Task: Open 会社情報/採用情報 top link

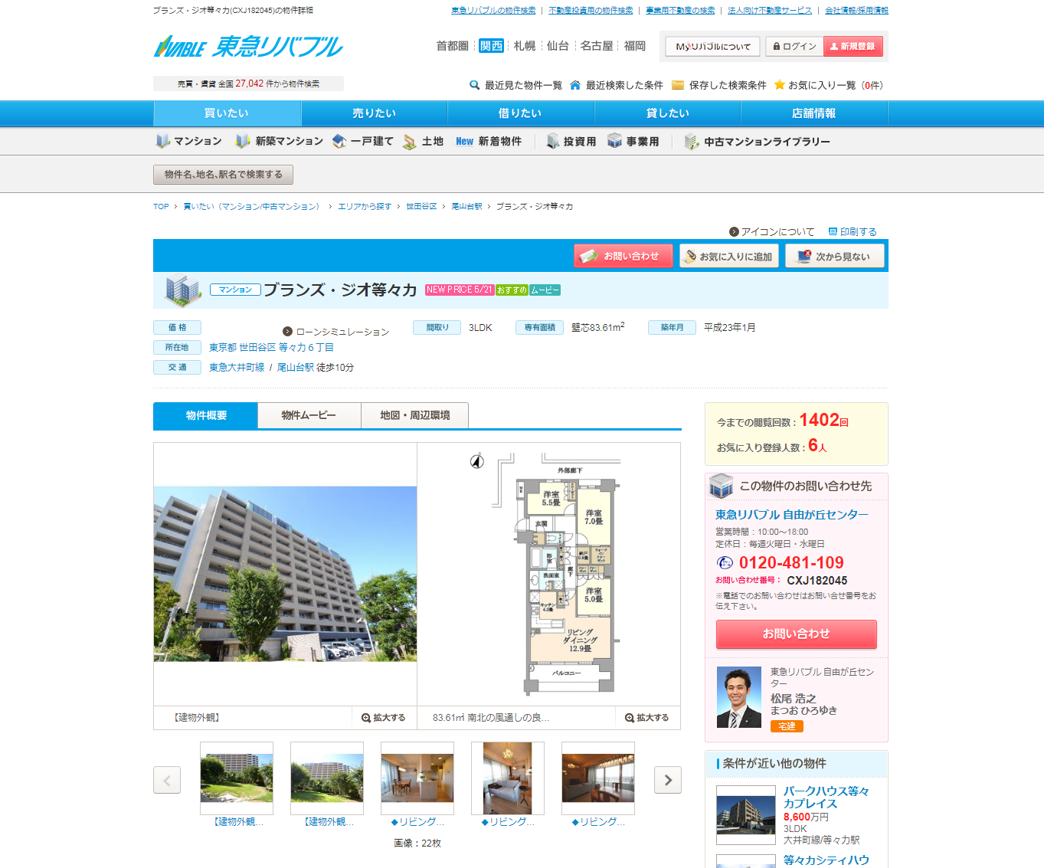Action: (856, 11)
